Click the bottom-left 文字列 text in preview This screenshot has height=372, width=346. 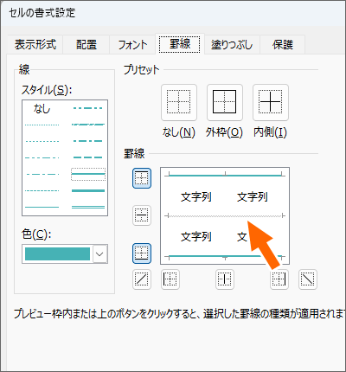[x=196, y=237]
